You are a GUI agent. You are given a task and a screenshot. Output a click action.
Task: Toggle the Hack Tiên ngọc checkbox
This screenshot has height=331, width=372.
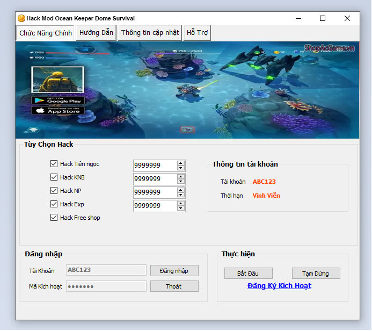[54, 163]
